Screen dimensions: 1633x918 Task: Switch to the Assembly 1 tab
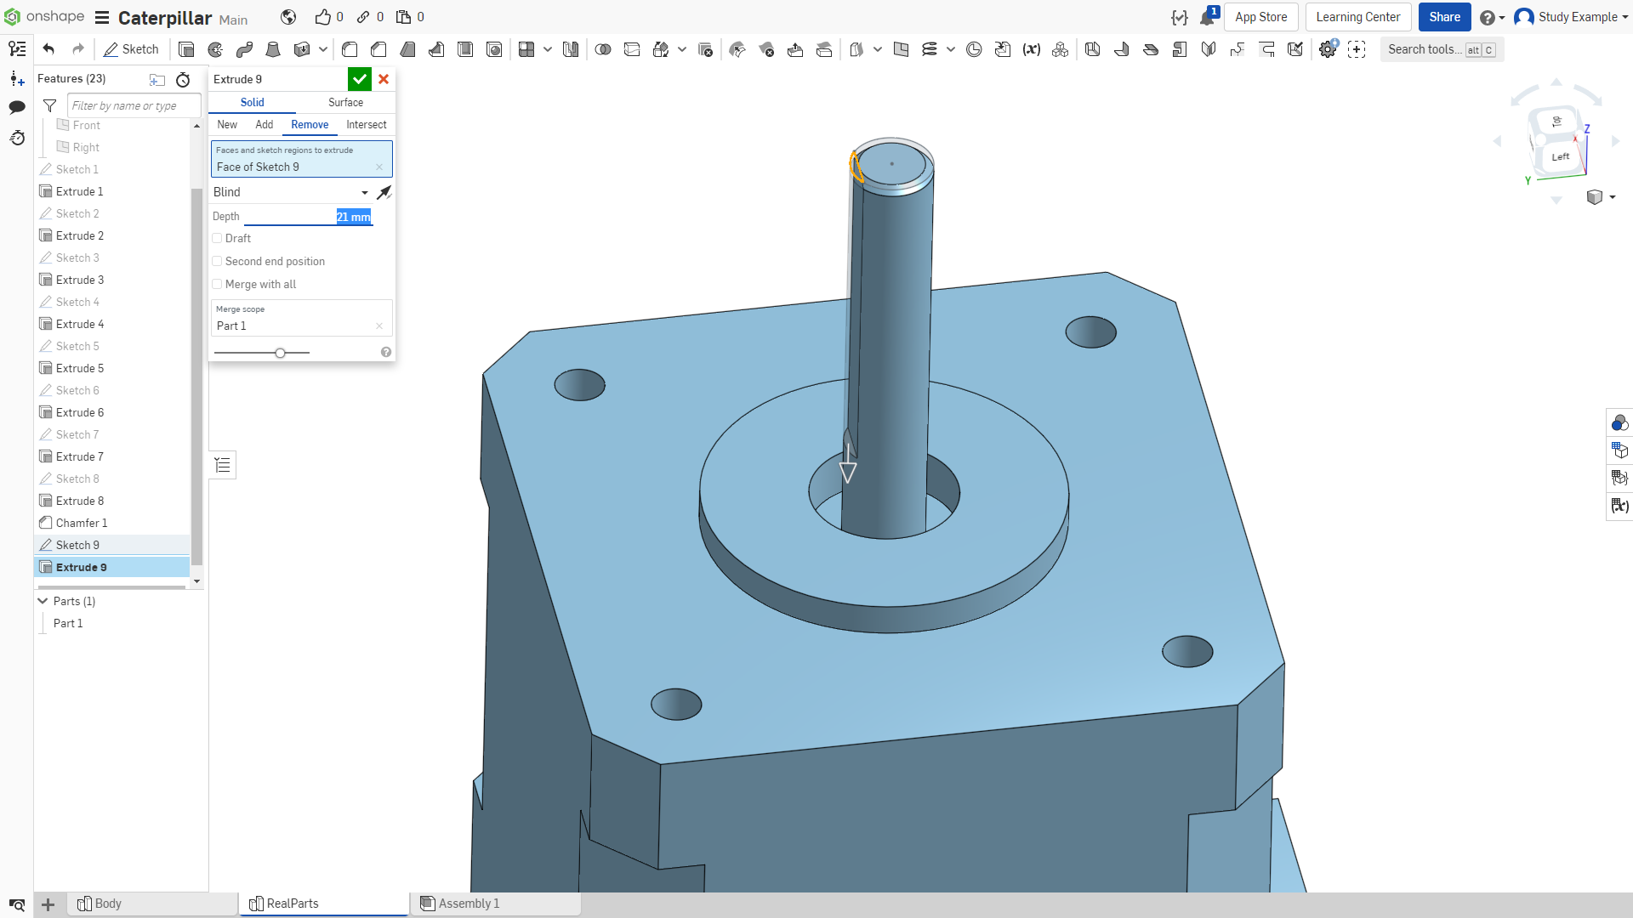(495, 904)
